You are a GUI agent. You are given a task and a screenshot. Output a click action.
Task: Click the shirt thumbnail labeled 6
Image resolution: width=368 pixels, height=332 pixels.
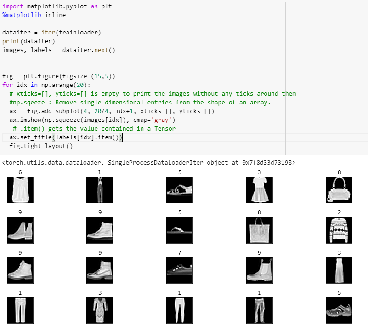[x=20, y=190]
